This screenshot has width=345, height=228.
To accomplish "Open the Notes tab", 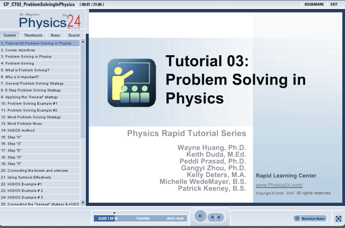I will pyautogui.click(x=55, y=35).
